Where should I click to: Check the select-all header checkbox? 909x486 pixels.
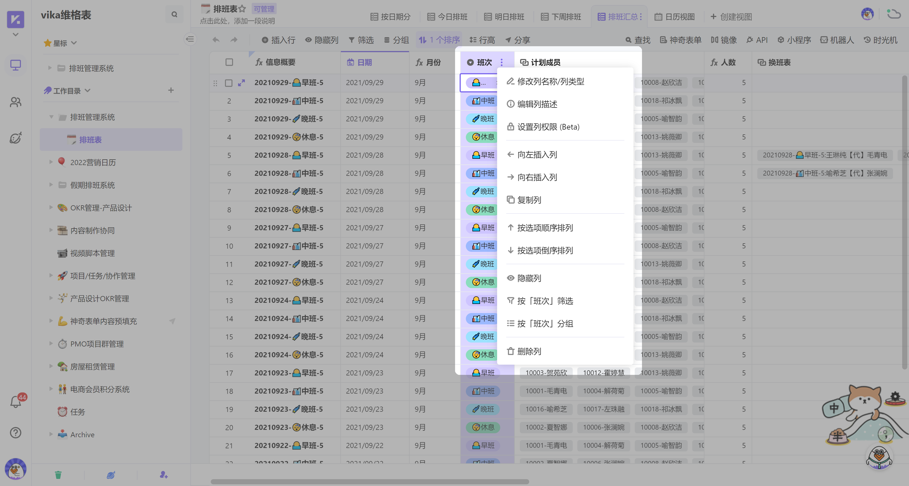point(229,62)
